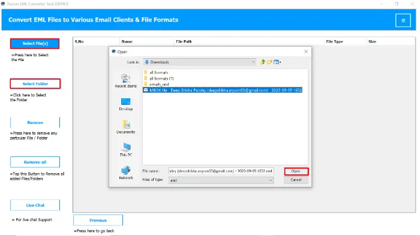The image size is (420, 236).
Task: Open the view menu icon in the Open dialog
Action: (x=277, y=62)
